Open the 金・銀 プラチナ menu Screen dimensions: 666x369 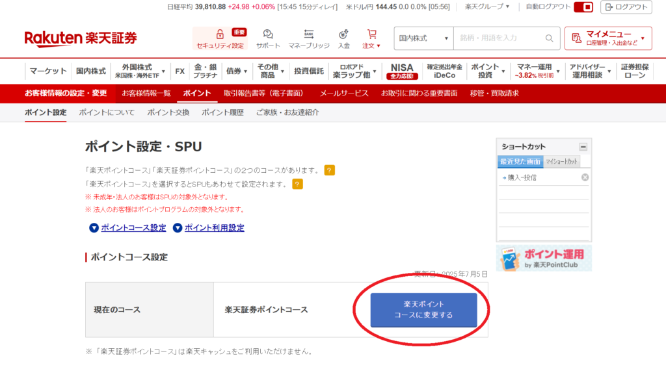point(205,71)
